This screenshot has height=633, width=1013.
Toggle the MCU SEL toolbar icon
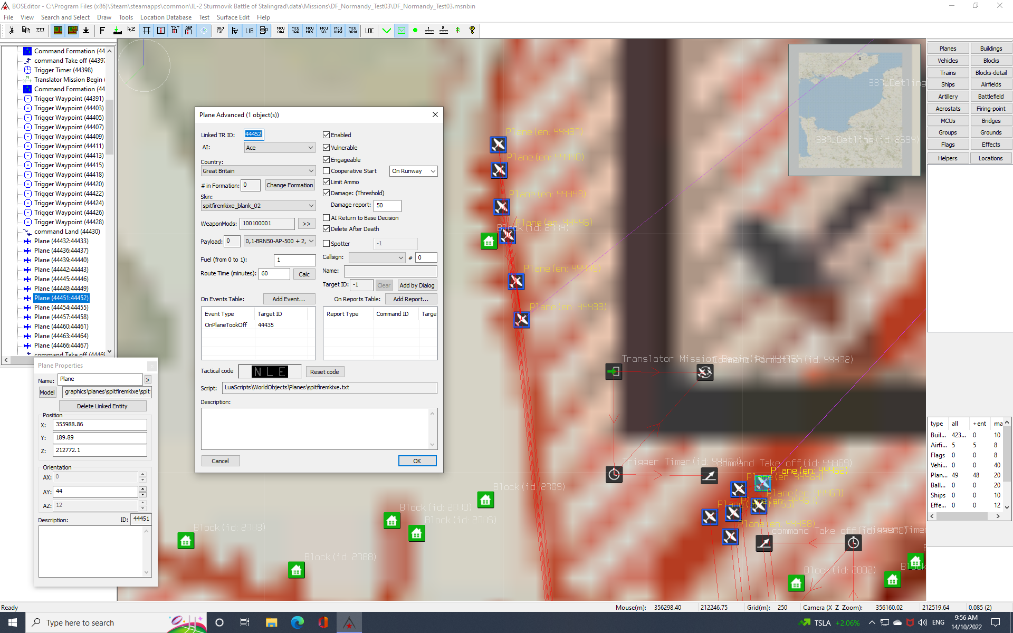(323, 31)
